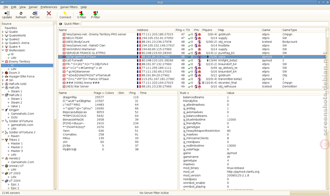Open the View menu

(22, 7)
